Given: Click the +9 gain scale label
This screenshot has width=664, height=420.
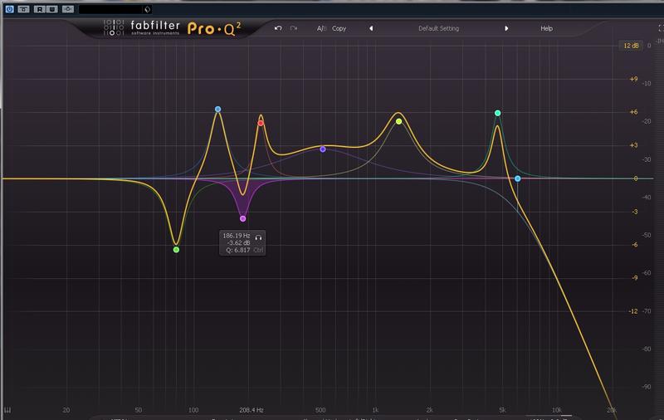Looking at the screenshot, I should 633,79.
